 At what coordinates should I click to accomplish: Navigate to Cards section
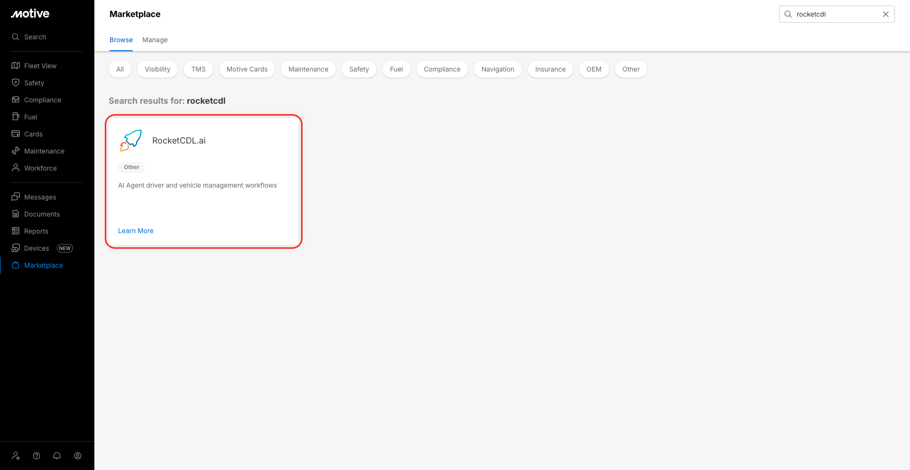click(27, 134)
